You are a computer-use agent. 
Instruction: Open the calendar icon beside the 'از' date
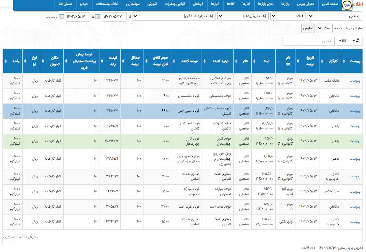point(98,16)
